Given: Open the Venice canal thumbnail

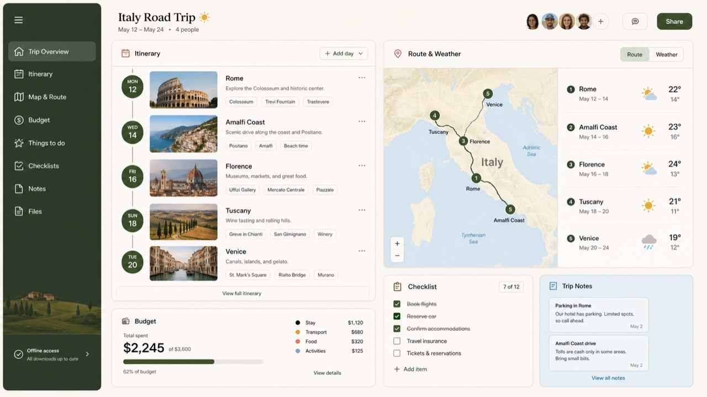Looking at the screenshot, I should [x=183, y=264].
